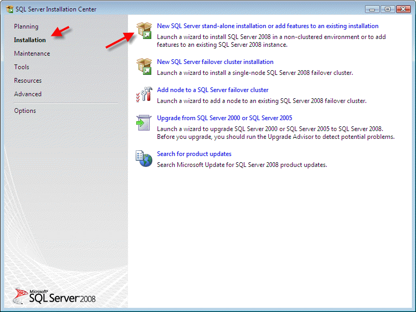Click the 'add a node to an existing' description

pyautogui.click(x=262, y=101)
